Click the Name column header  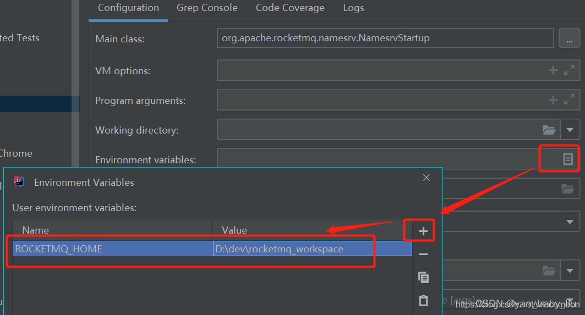tap(113, 230)
